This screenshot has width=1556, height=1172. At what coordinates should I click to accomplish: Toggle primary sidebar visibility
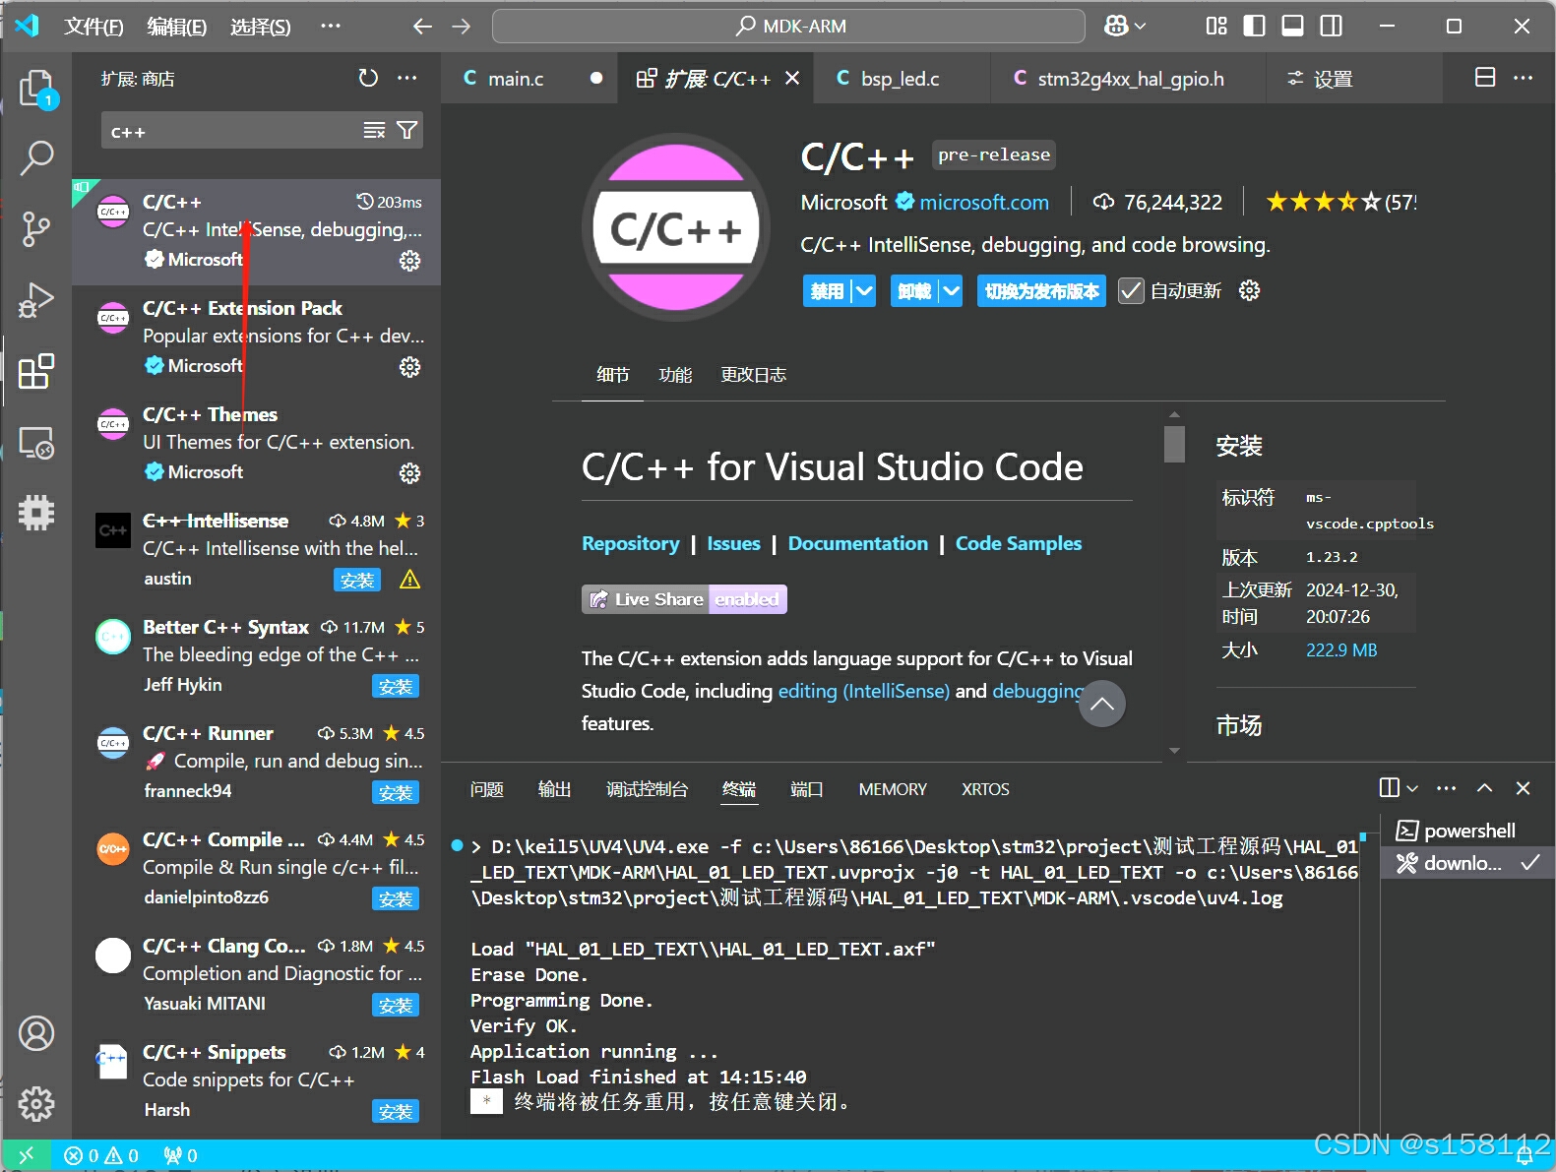point(1254,27)
